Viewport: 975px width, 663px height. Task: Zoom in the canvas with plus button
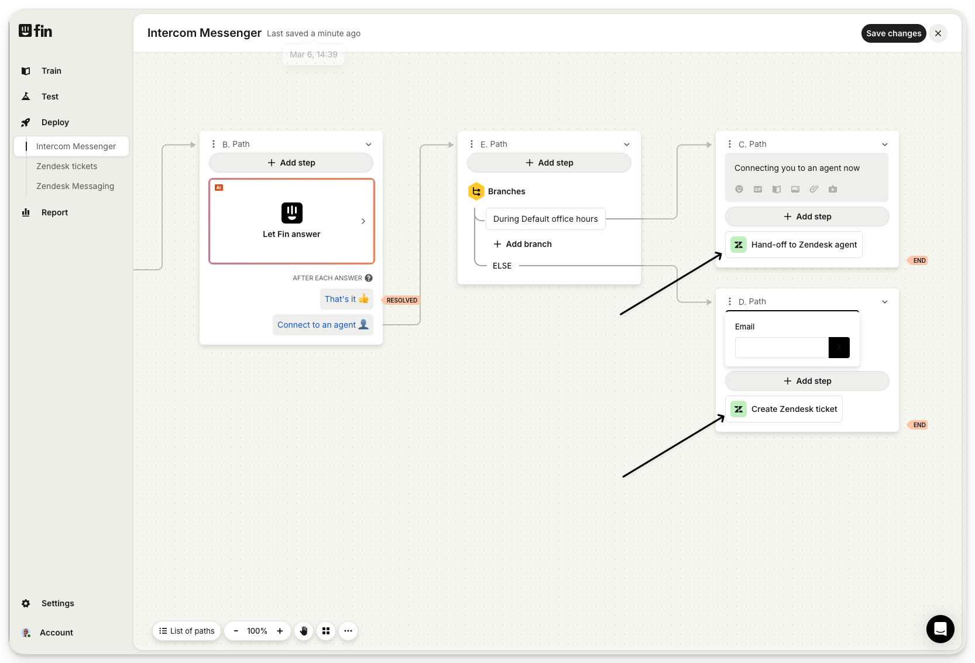[x=280, y=631]
